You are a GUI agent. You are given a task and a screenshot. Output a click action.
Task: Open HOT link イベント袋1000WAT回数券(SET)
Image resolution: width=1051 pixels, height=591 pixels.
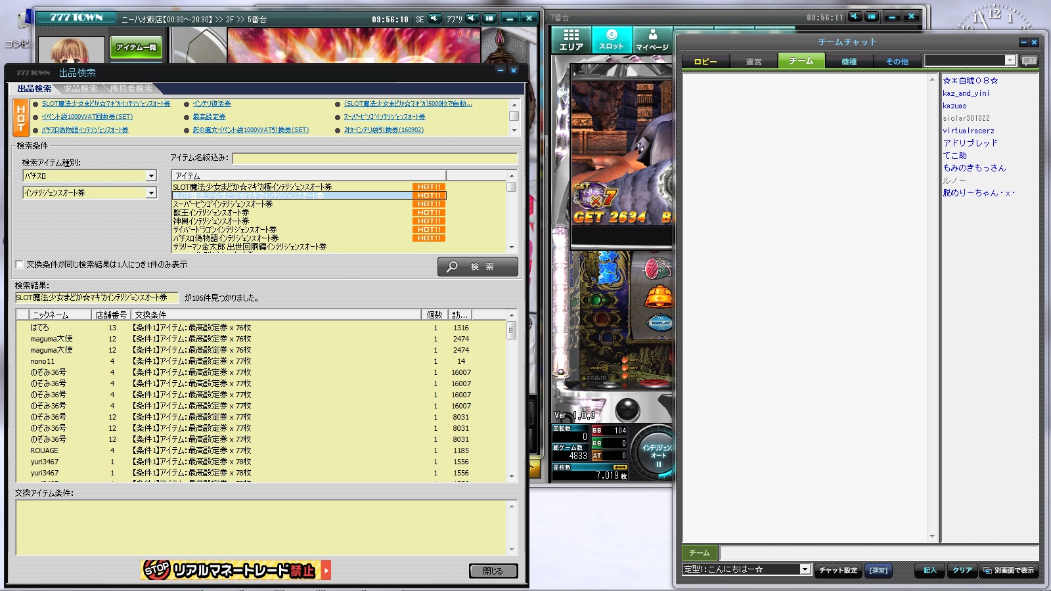point(87,117)
